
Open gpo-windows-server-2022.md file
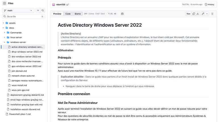pos(26,66)
